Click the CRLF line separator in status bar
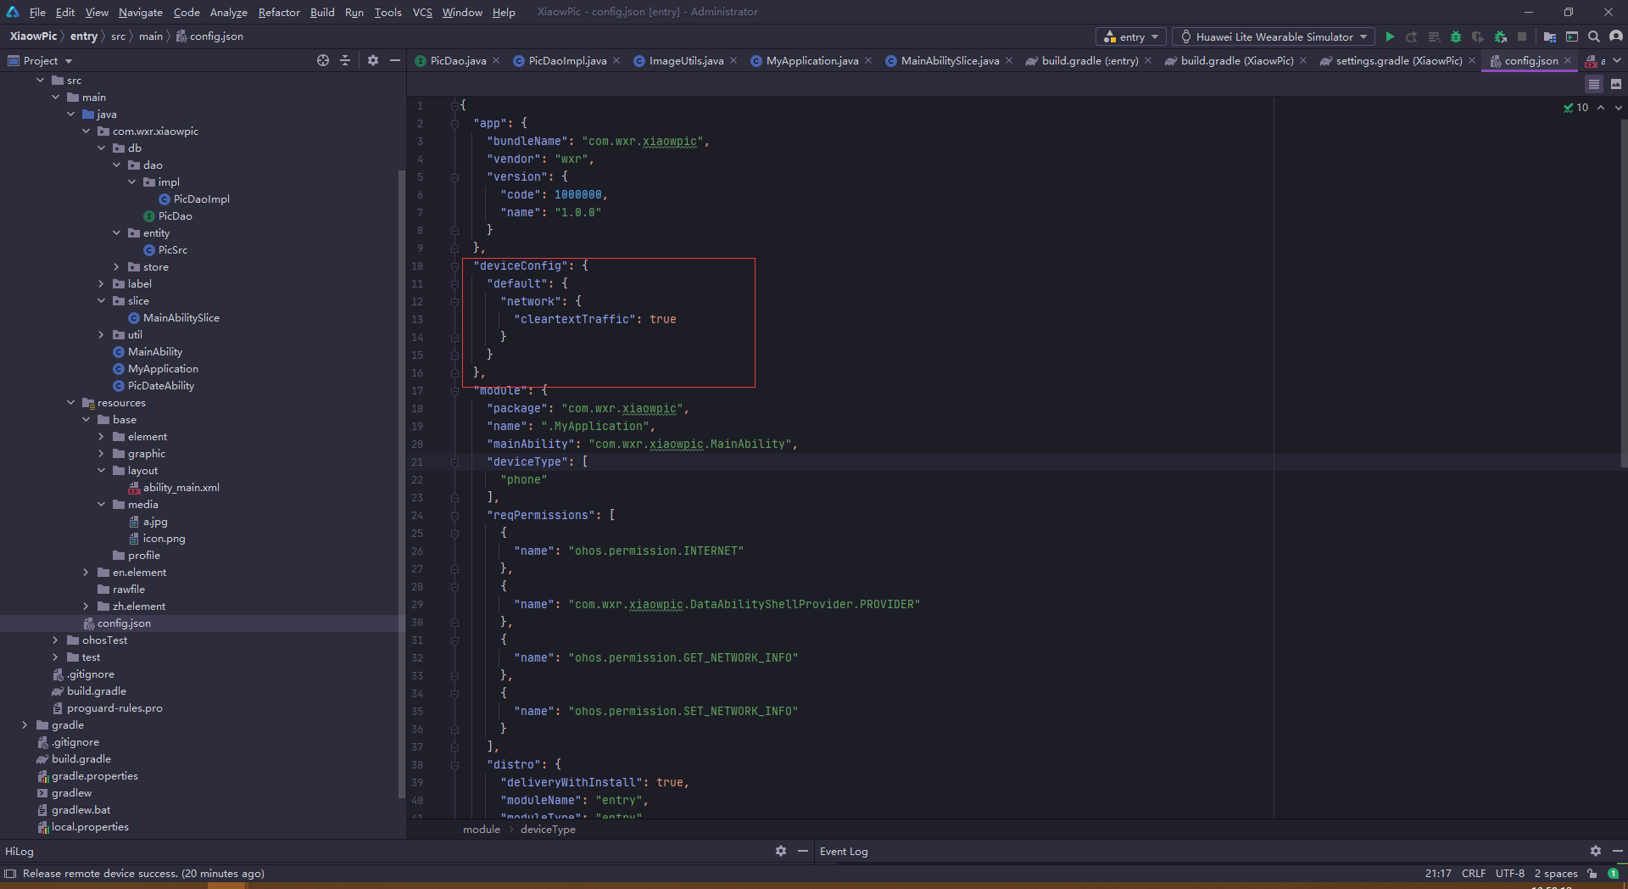 [x=1474, y=874]
